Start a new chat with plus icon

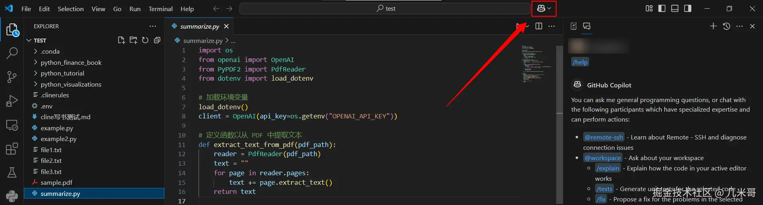tap(713, 26)
